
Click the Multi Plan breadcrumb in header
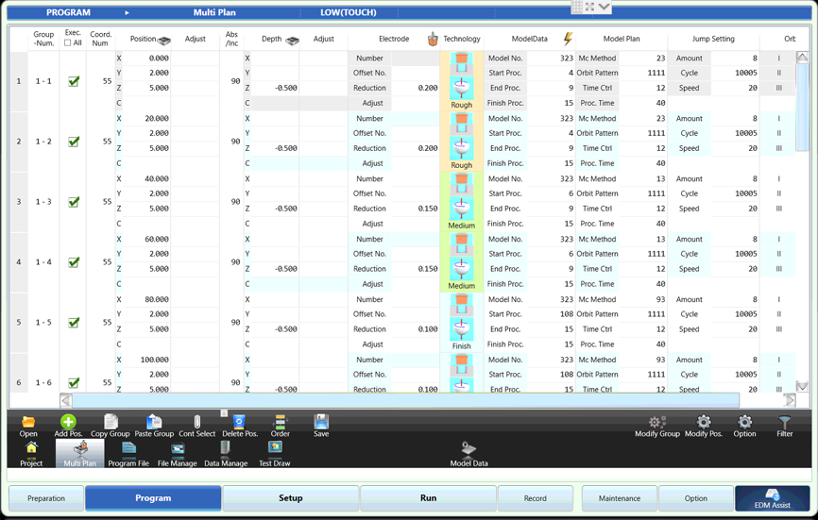coord(214,12)
